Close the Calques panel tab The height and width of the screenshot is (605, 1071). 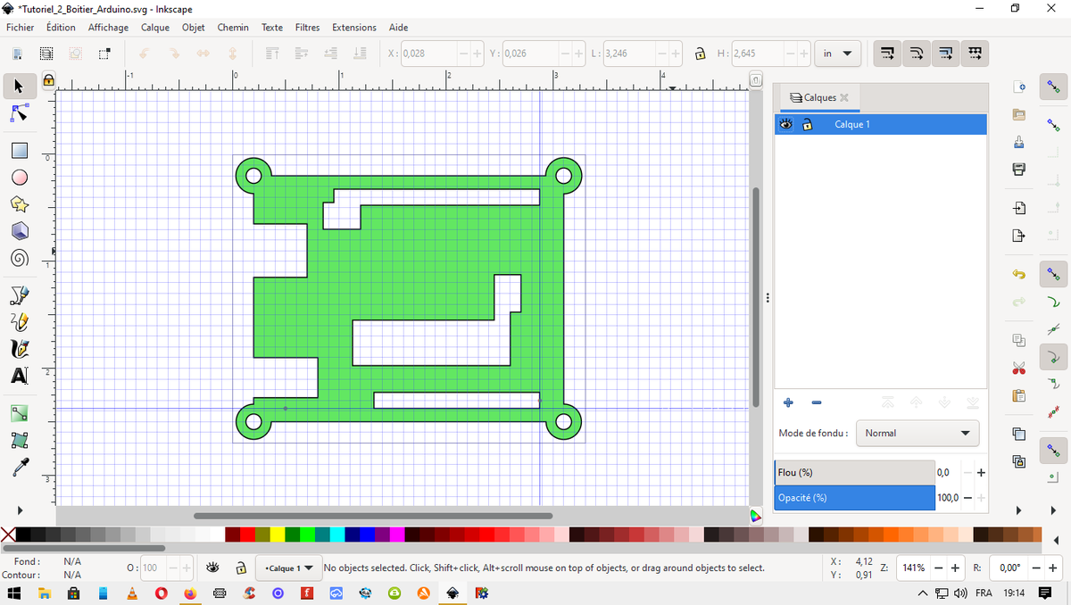(x=844, y=97)
